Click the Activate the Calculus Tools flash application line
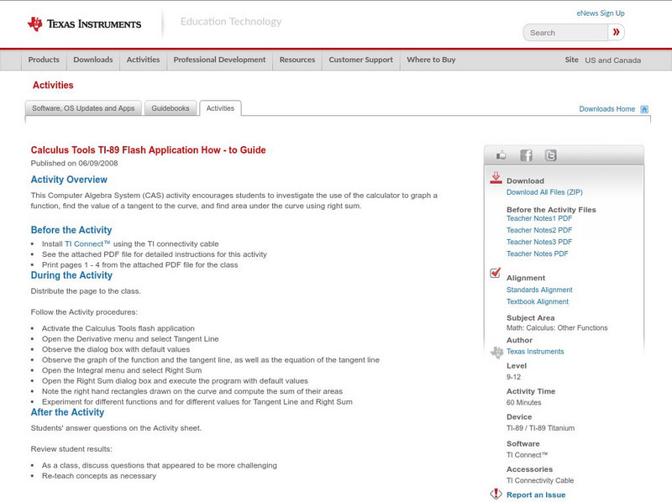672x502 pixels. (x=118, y=328)
